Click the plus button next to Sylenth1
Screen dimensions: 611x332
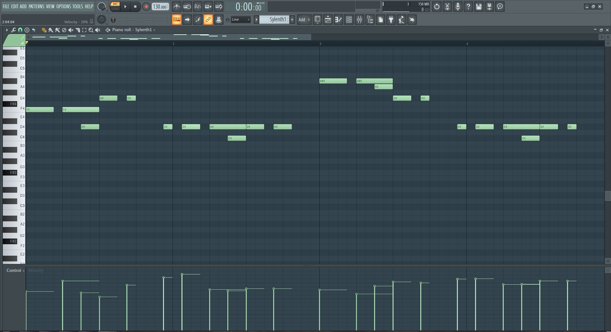(x=292, y=20)
